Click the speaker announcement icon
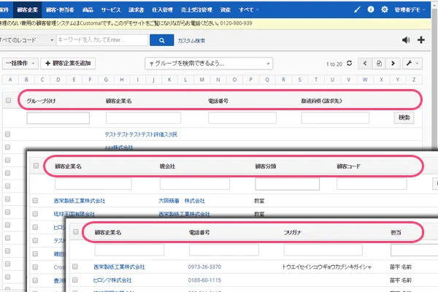 pyautogui.click(x=405, y=40)
